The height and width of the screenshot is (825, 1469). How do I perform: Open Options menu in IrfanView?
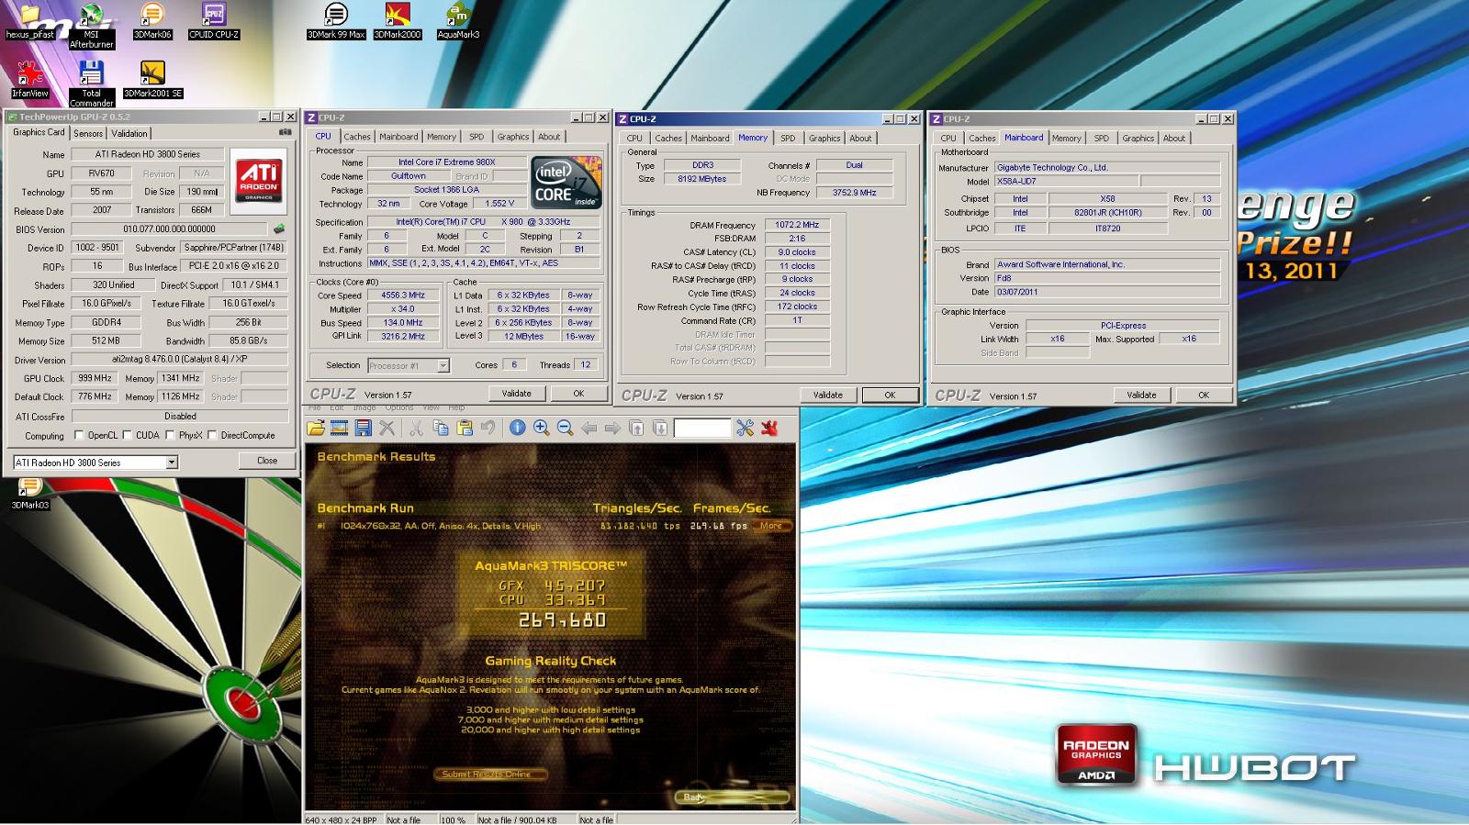click(x=399, y=407)
